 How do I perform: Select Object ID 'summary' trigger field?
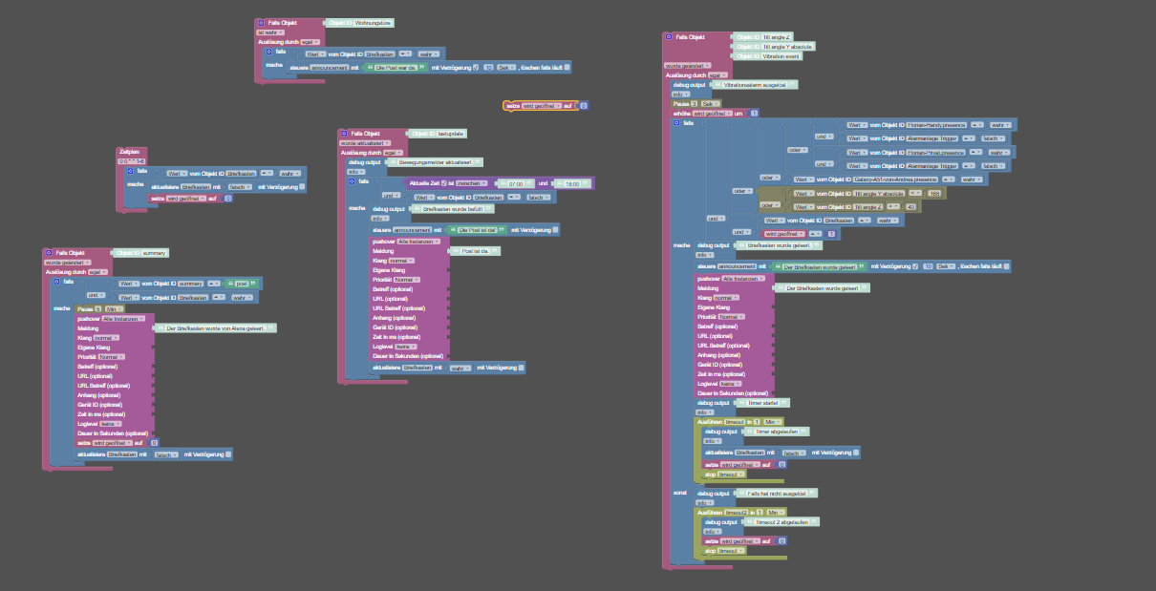point(154,252)
